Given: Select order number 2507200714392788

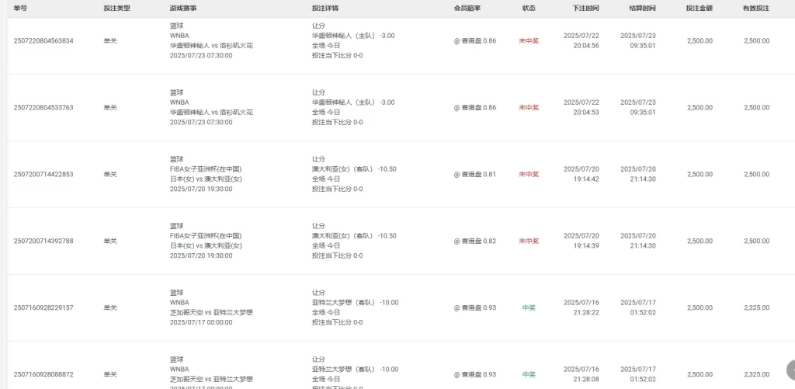Looking at the screenshot, I should click(43, 241).
